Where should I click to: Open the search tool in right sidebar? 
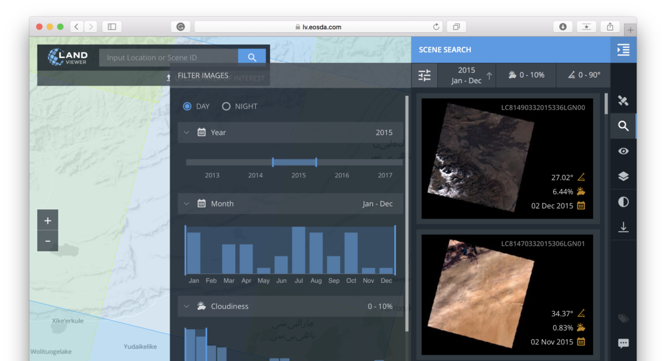point(623,126)
